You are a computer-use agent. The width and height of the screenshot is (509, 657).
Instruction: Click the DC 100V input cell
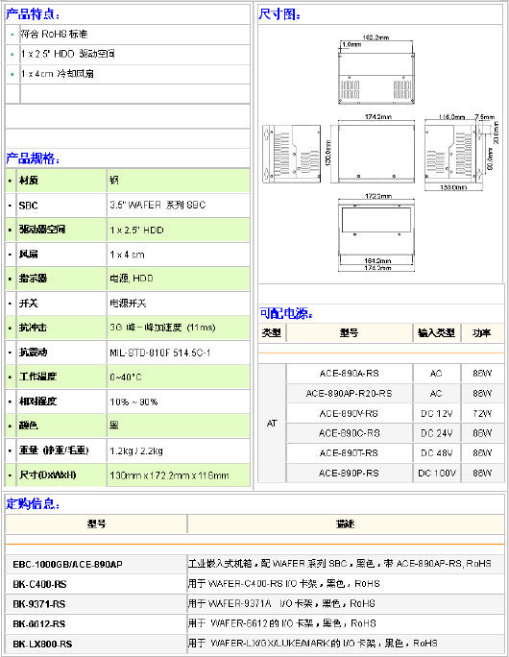pyautogui.click(x=437, y=473)
